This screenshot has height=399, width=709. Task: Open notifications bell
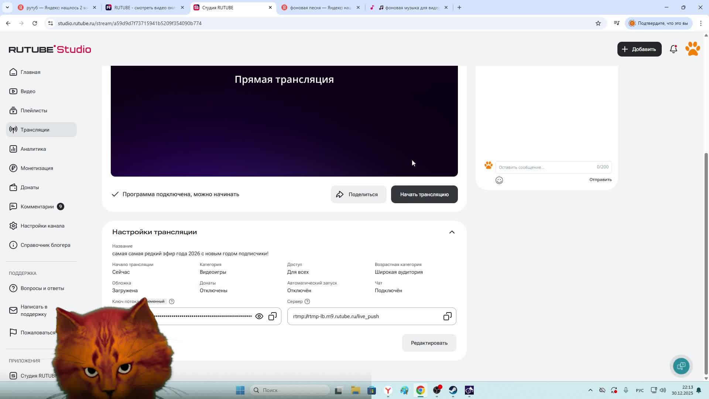click(674, 49)
